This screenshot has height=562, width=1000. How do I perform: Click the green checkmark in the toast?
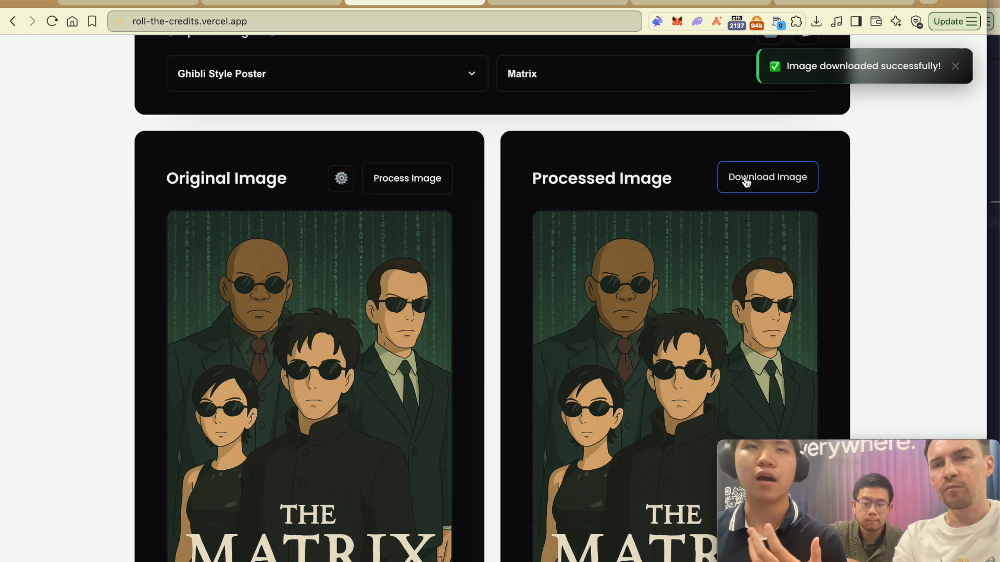775,66
